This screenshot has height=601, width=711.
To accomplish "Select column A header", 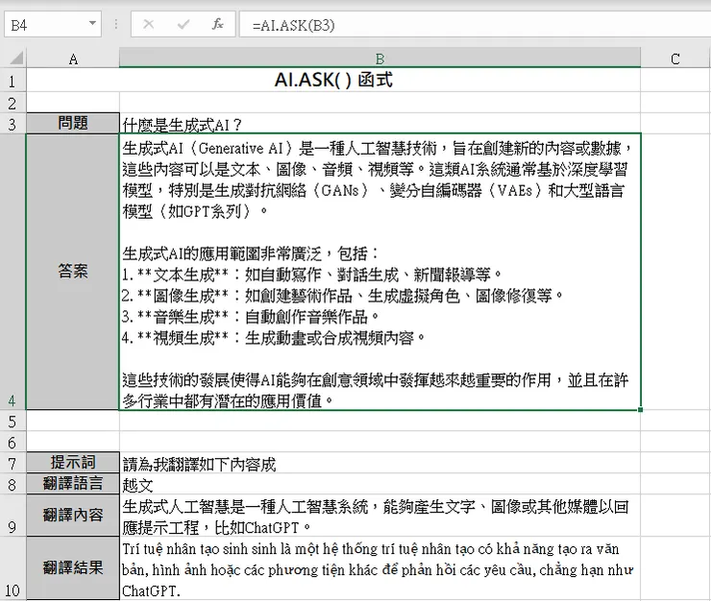I will pyautogui.click(x=73, y=59).
